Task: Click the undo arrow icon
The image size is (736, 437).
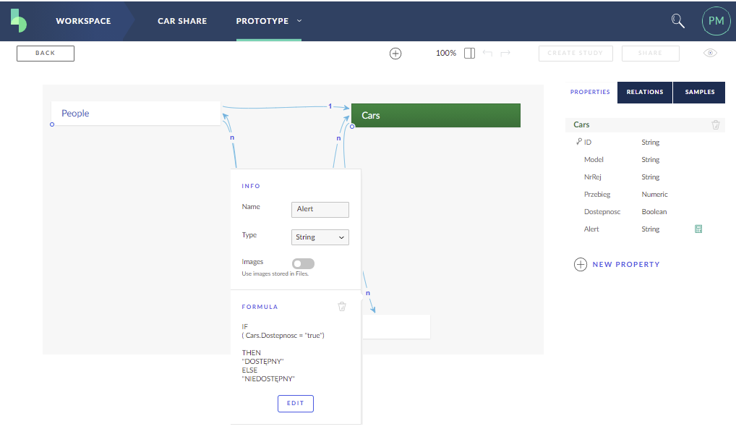Action: pos(487,54)
